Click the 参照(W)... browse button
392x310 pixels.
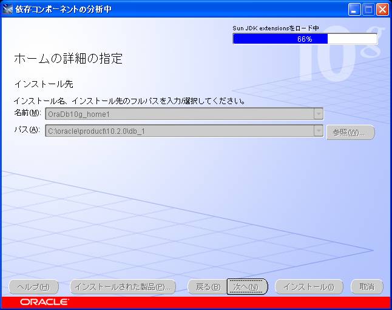click(x=351, y=132)
